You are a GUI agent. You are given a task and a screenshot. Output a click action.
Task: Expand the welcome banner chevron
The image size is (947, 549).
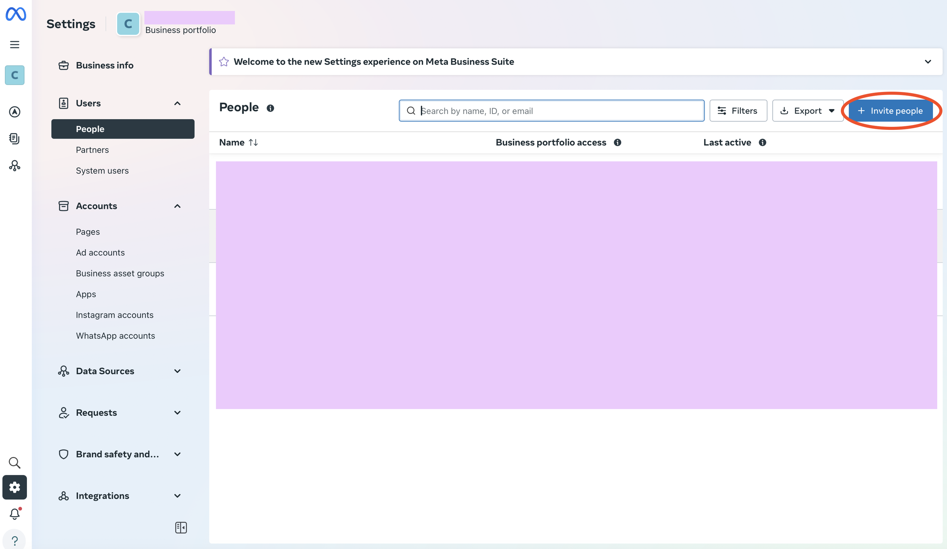point(928,62)
